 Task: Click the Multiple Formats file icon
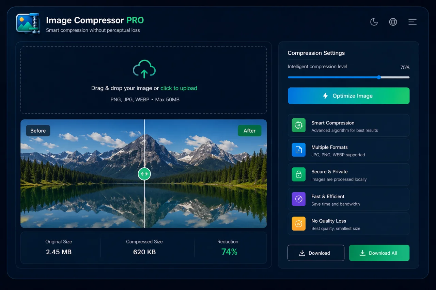(298, 150)
